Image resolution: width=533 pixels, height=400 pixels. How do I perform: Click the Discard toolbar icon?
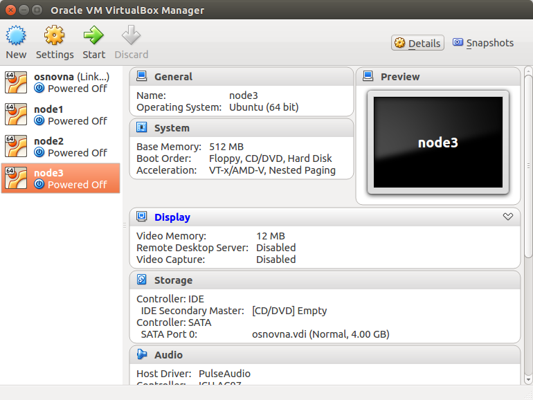pyautogui.click(x=131, y=35)
